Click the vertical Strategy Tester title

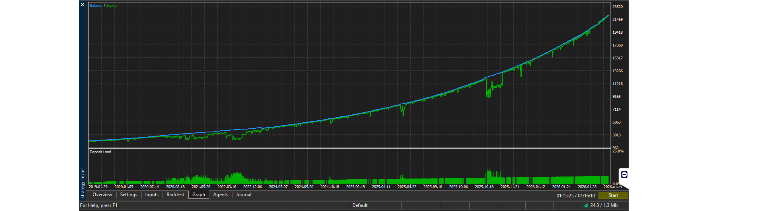point(83,183)
